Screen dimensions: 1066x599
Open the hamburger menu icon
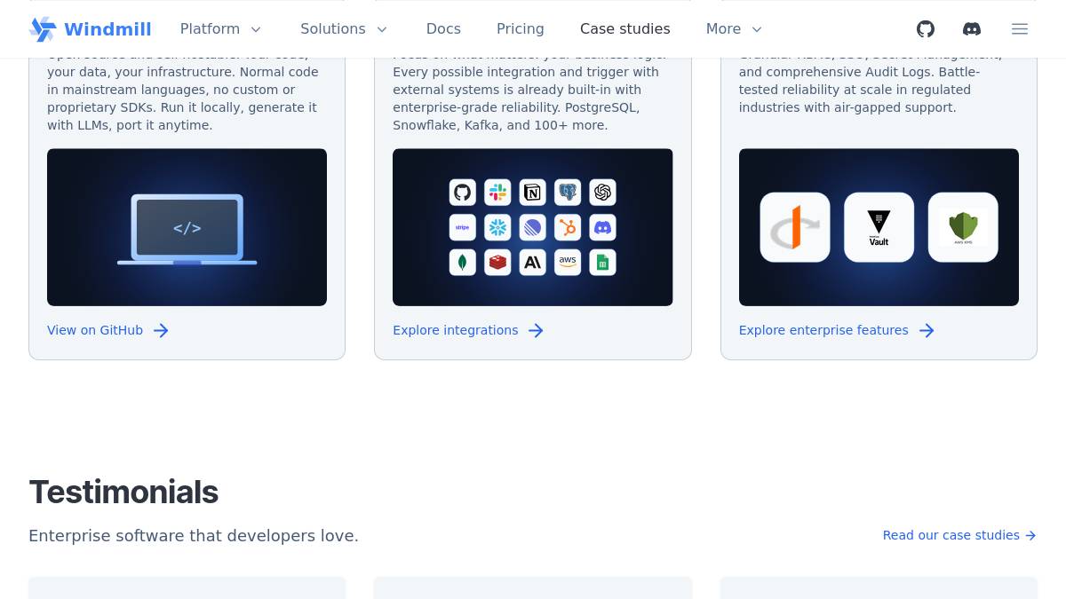click(x=1020, y=29)
